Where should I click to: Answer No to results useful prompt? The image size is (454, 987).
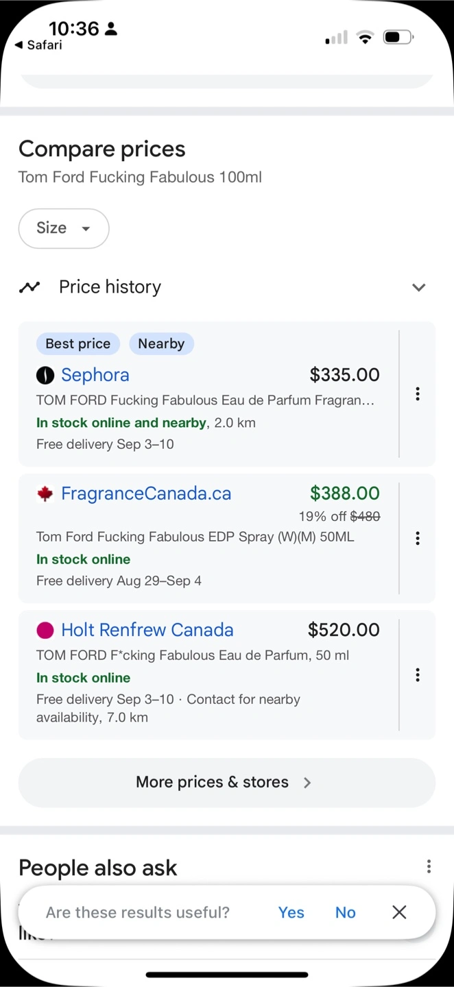pos(345,912)
